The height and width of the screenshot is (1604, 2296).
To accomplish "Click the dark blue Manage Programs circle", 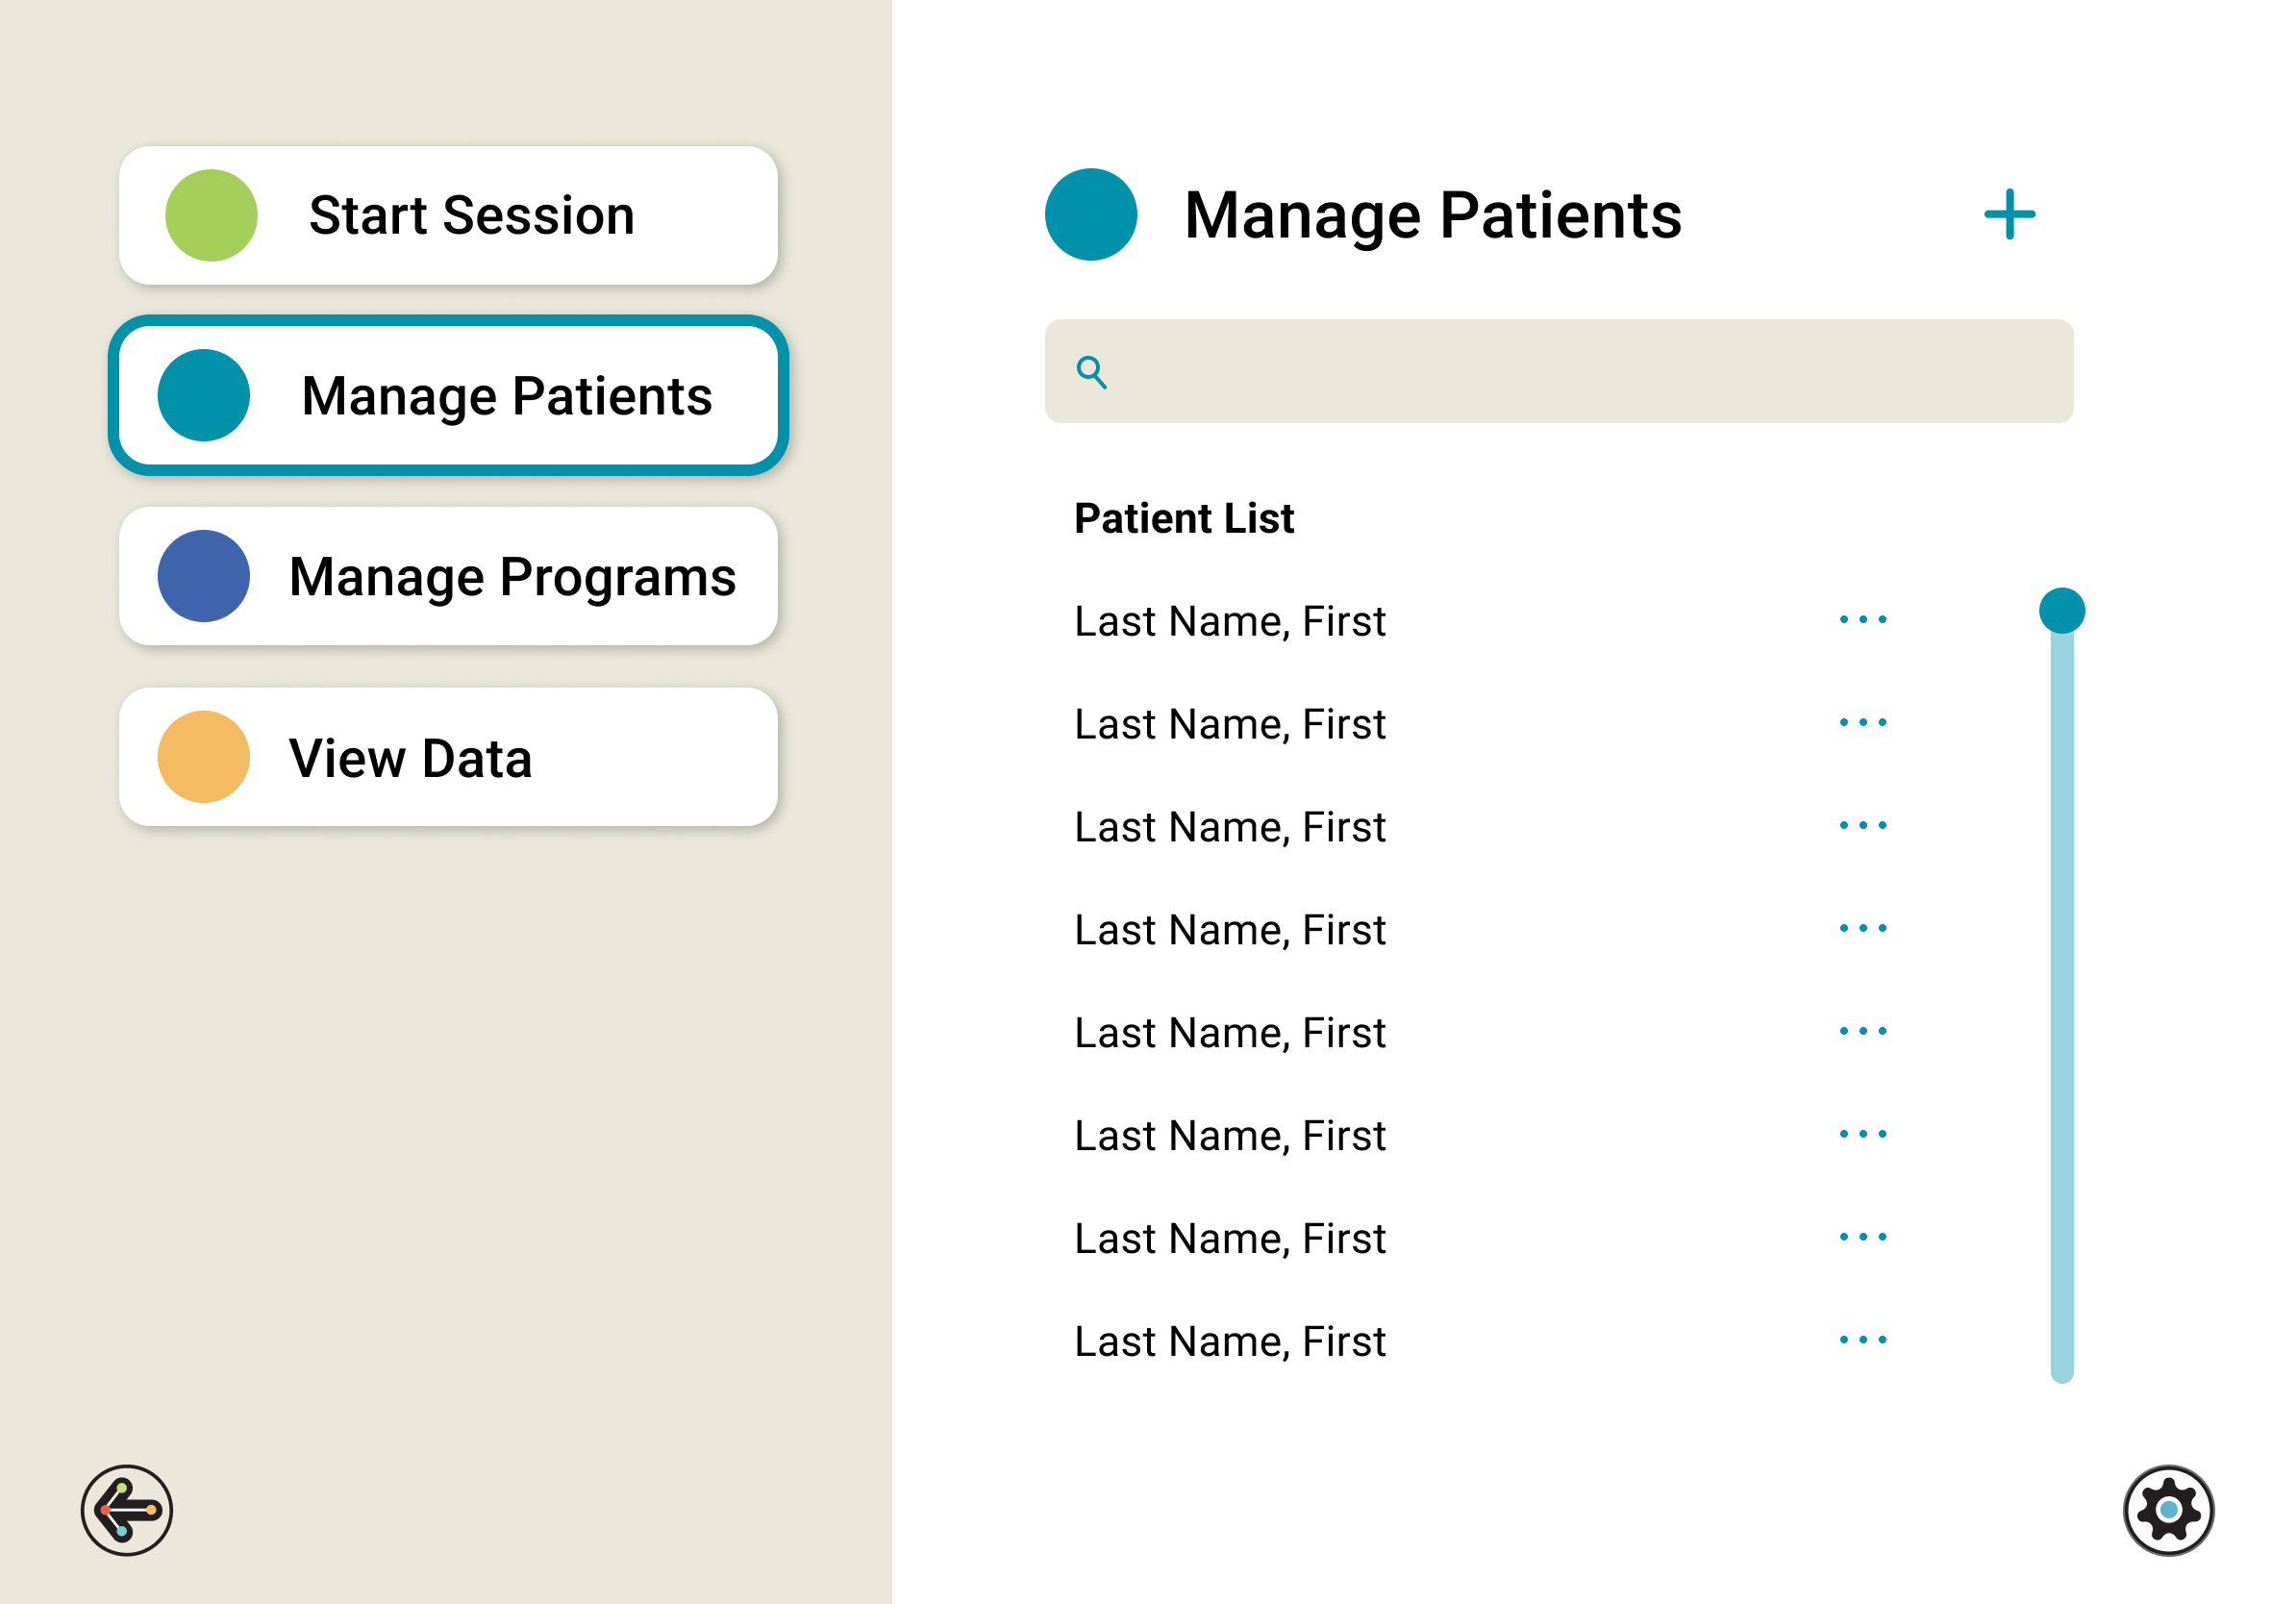I will click(204, 576).
